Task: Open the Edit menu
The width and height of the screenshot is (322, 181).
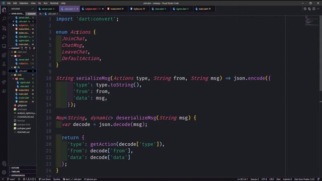Action: (x=15, y=4)
